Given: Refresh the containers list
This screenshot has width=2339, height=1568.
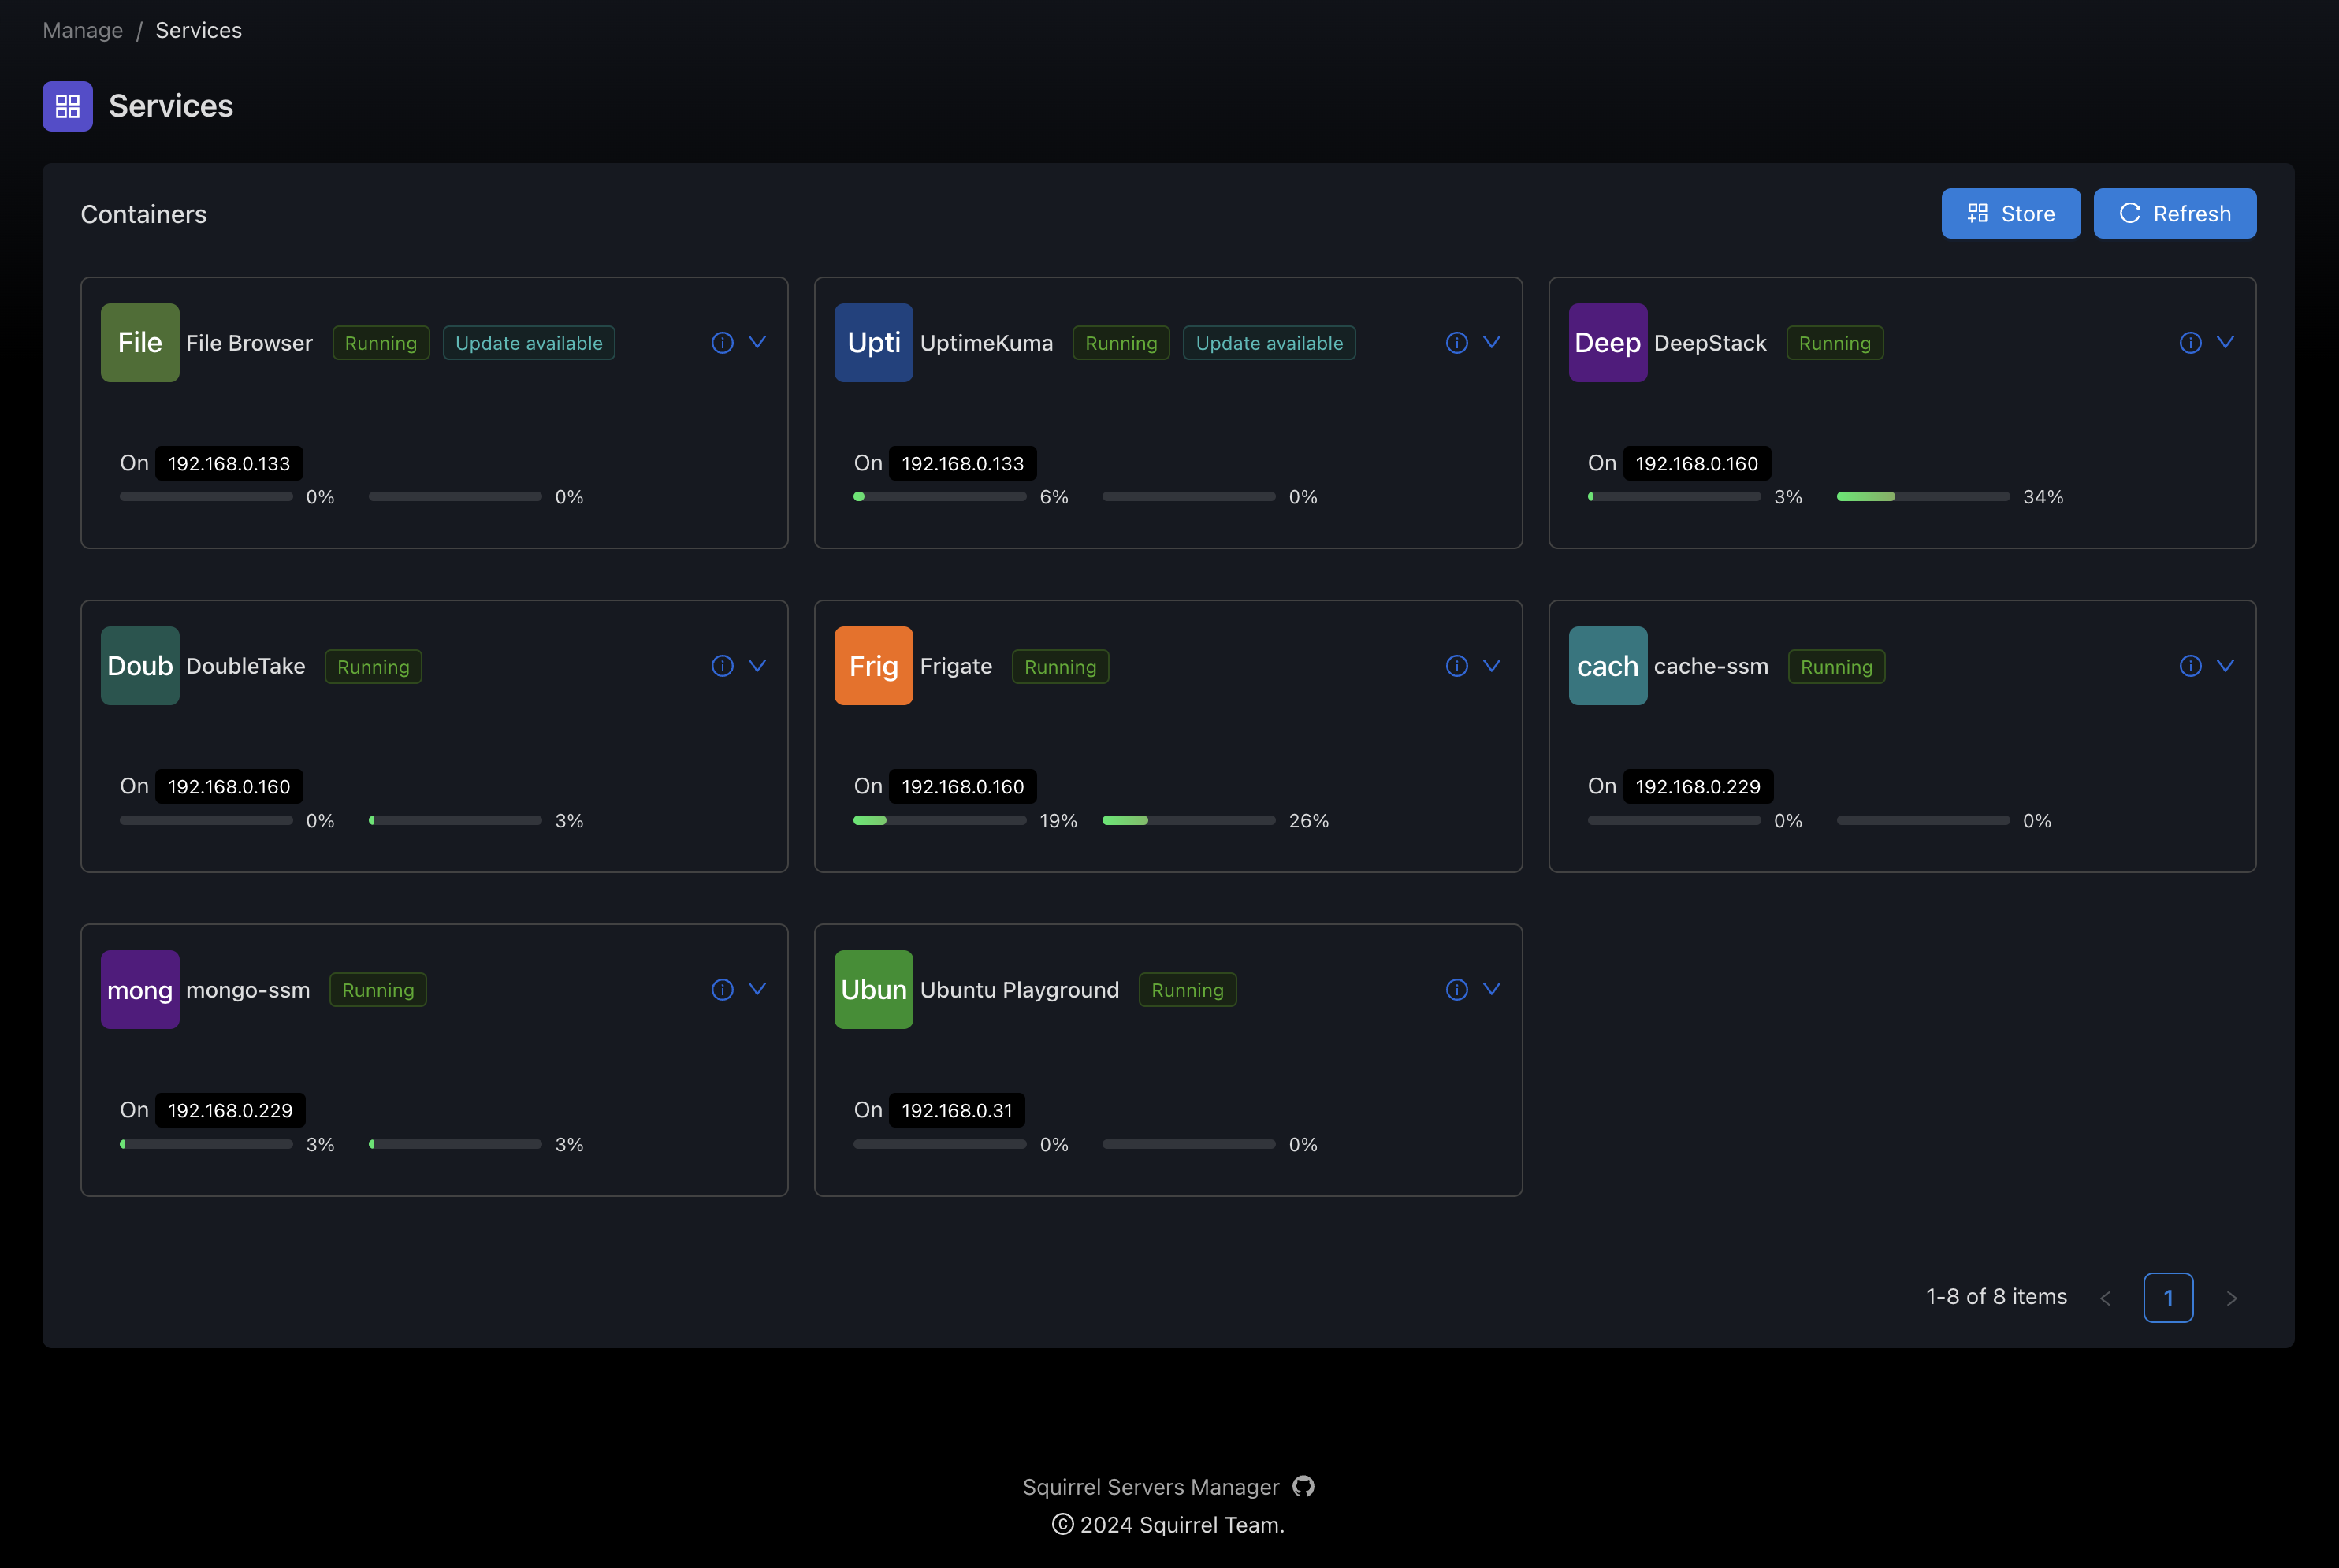Looking at the screenshot, I should (x=2174, y=214).
